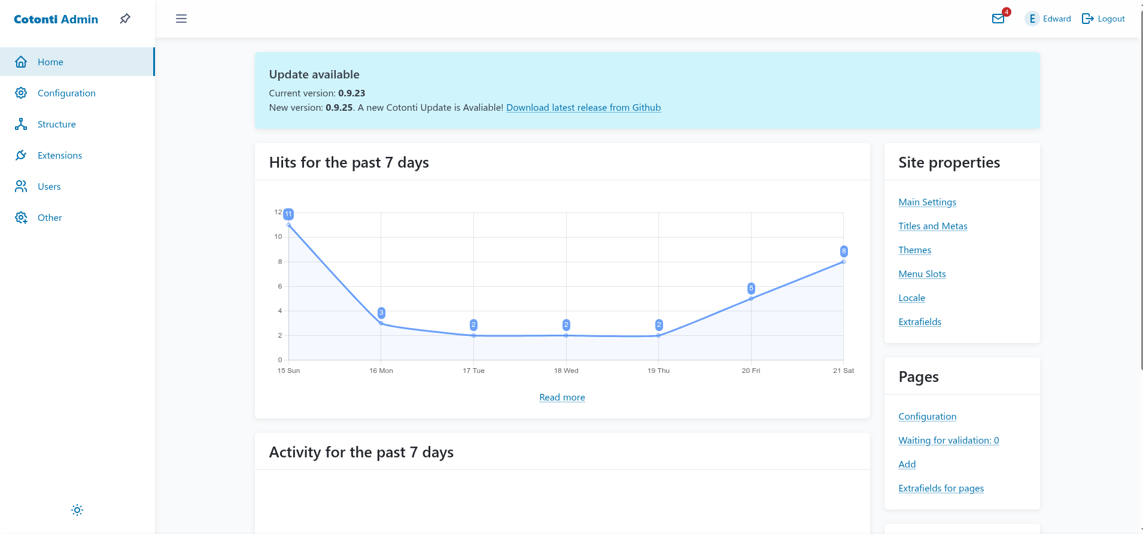Open the Themes site property link
The height and width of the screenshot is (534, 1143).
point(914,250)
